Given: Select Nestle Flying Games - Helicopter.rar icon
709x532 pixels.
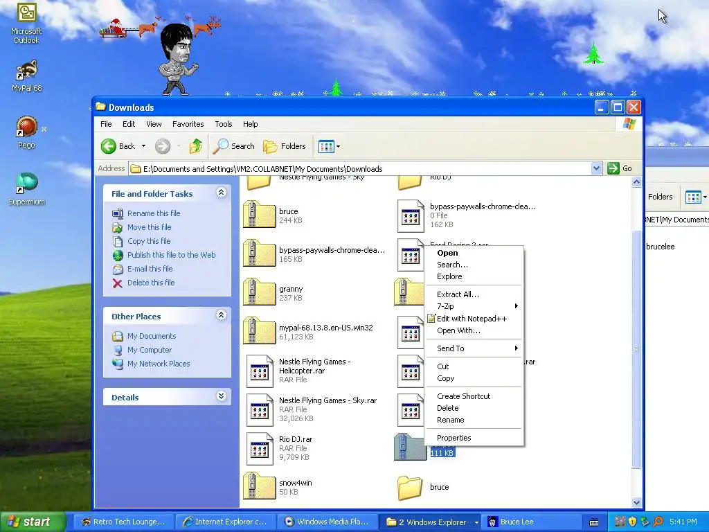Looking at the screenshot, I should (260, 371).
